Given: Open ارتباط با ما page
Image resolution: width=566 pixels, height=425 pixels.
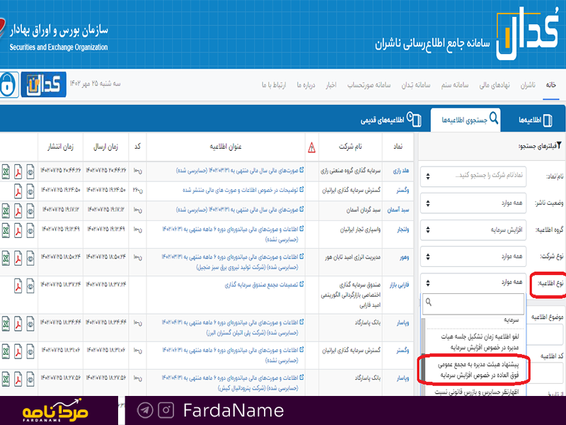Looking at the screenshot, I should click(274, 85).
